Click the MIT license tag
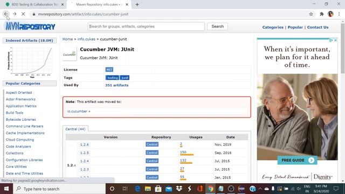This screenshot has height=194, width=345. [109, 70]
